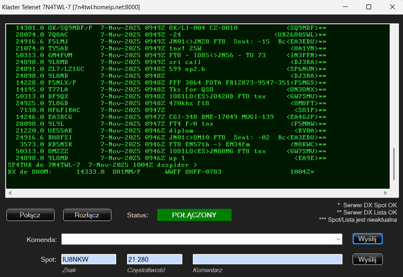Click the Częstotliwość field showing 21 280

[x=155, y=259]
